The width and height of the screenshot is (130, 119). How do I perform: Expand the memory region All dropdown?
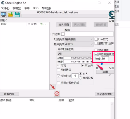(75, 54)
